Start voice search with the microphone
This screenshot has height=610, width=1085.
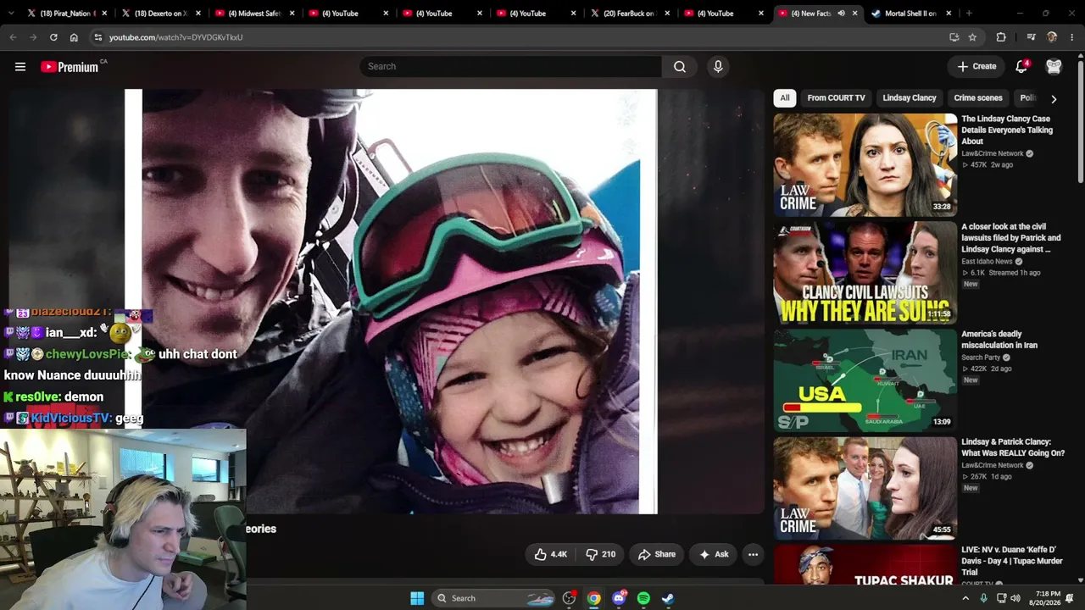pos(718,67)
